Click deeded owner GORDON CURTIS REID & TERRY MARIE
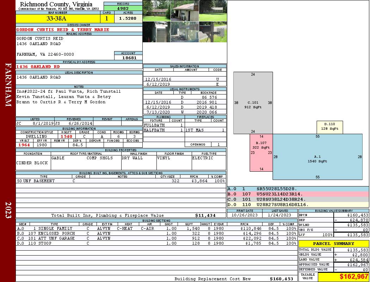Screen dimensions: 370x282 (x=63, y=30)
